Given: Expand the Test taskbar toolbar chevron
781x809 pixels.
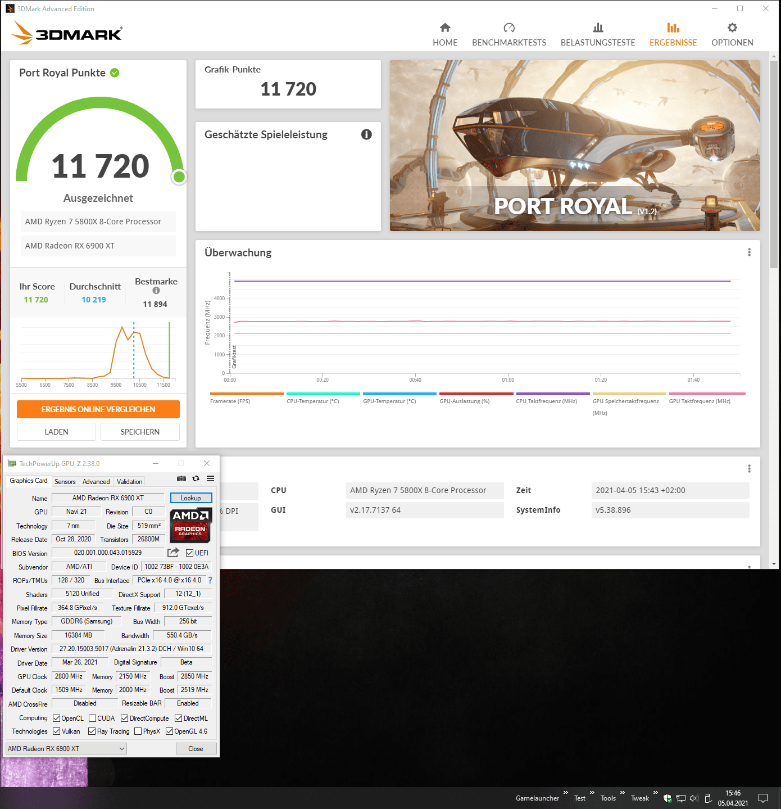Looking at the screenshot, I should click(x=592, y=793).
